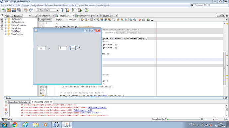
Task: Open output settings wrench icon in Saída
Action: (x=6, y=113)
